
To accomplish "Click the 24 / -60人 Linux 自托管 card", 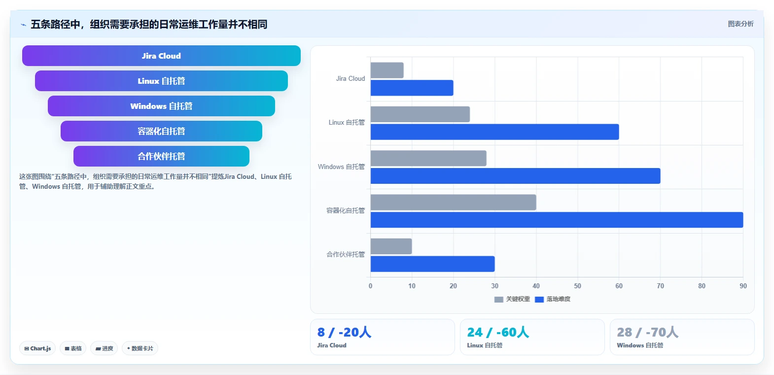I will point(532,337).
